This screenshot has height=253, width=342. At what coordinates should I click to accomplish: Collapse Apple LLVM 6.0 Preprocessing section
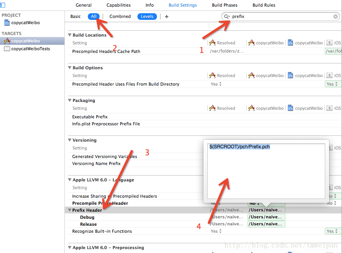click(x=69, y=247)
